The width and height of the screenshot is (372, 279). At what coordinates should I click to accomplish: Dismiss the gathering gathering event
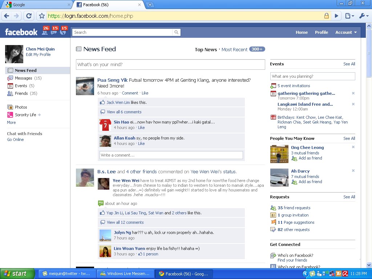[353, 93]
